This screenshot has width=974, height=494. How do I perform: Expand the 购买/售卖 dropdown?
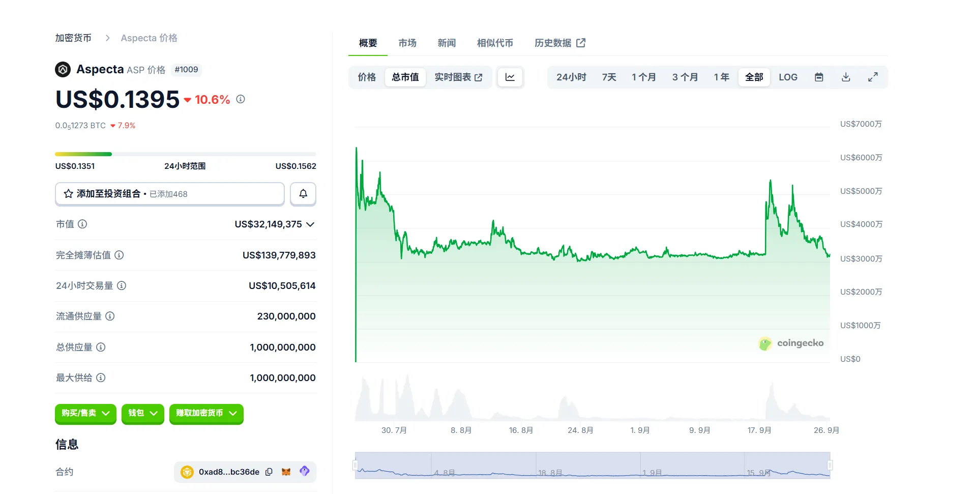tap(85, 414)
